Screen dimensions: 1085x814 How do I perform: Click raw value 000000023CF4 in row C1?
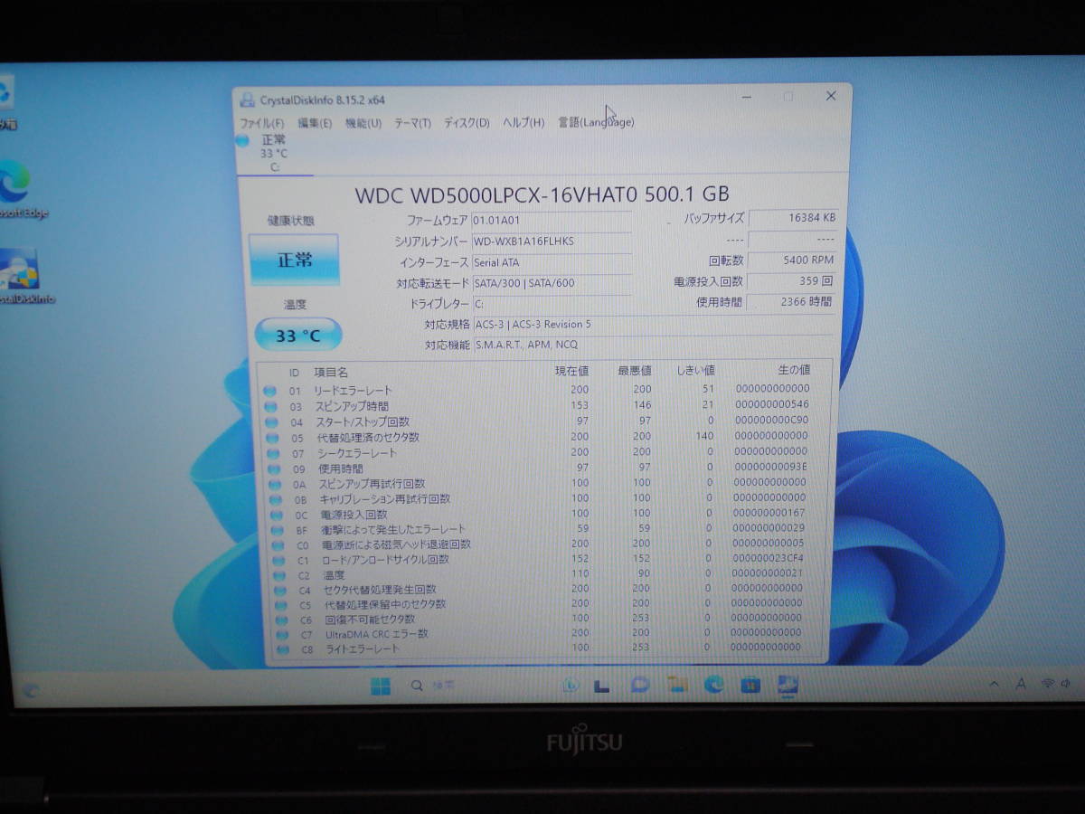[768, 558]
